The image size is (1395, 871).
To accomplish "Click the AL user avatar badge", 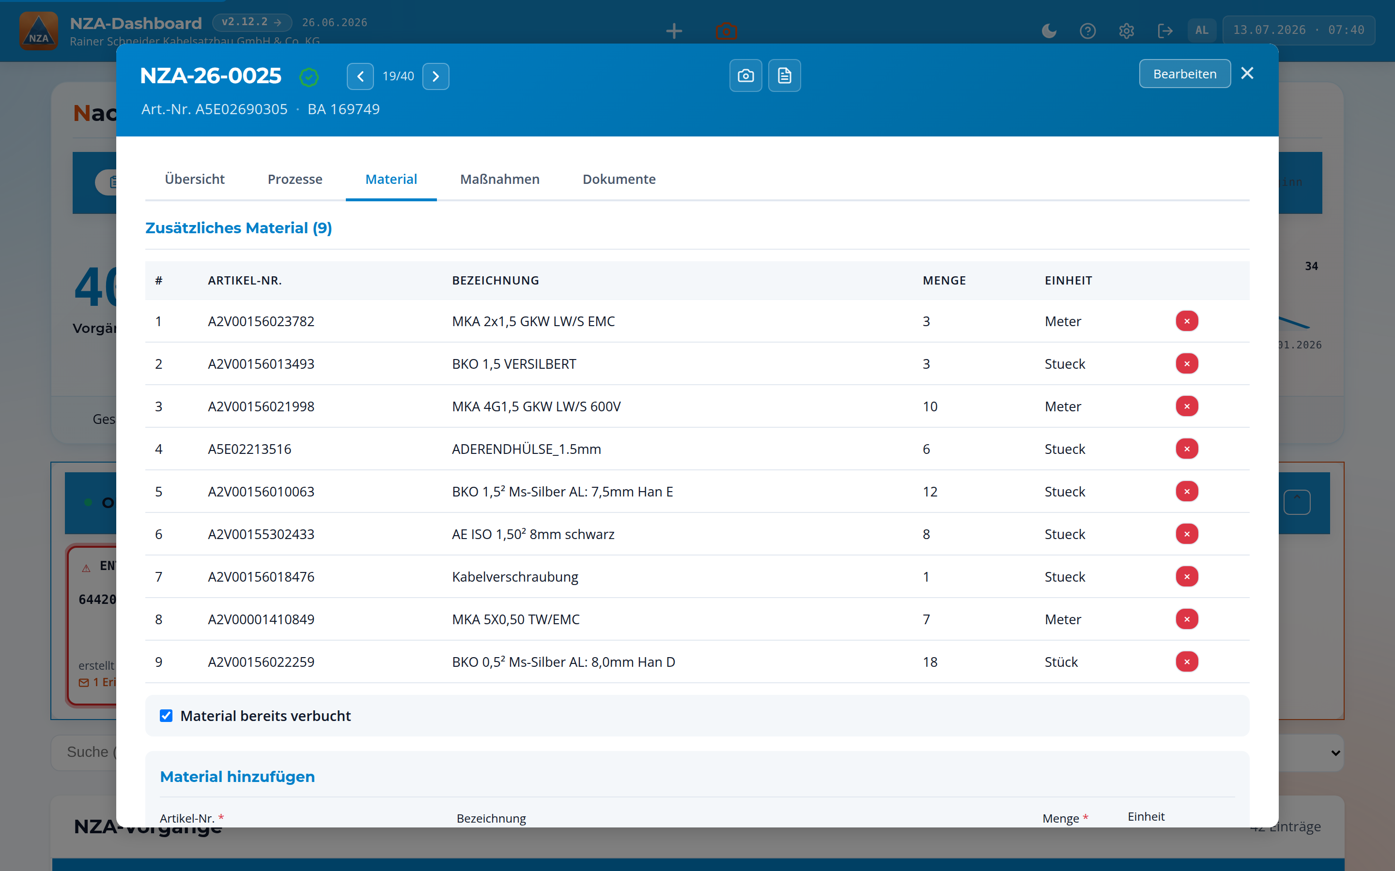I will 1202,30.
